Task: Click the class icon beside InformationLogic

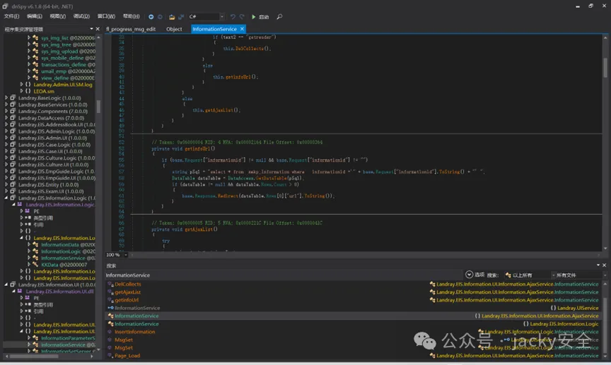Action: [x=35, y=251]
